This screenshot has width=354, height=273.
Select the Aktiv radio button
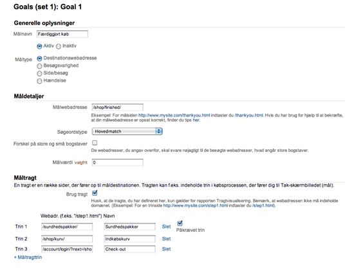point(39,46)
